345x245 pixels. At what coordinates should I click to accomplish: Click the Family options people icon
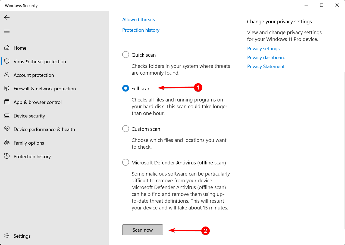pyautogui.click(x=7, y=143)
